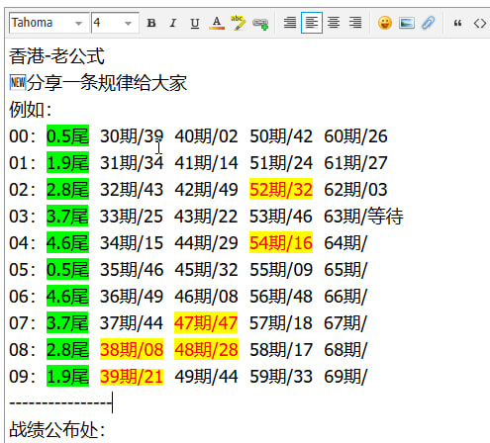
Task: Toggle italic formatting
Action: (x=173, y=23)
